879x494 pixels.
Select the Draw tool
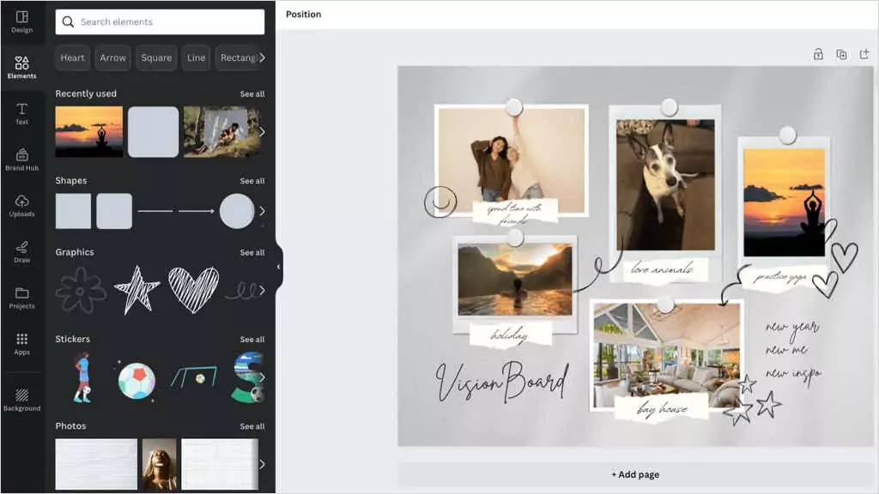21,252
